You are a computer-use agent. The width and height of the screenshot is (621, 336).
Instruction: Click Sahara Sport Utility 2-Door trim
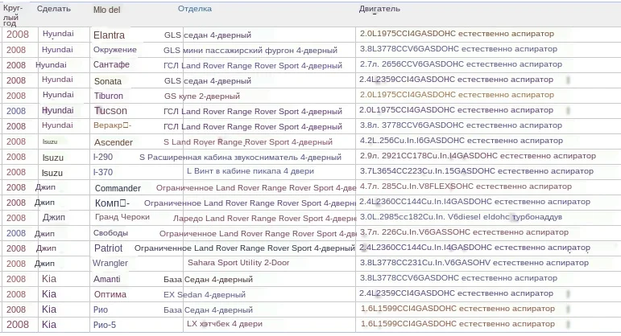pos(238,263)
